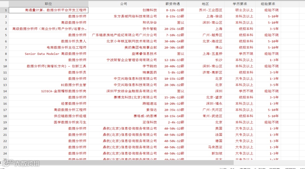Select job cell BI数据分析主管
The width and height of the screenshot is (305, 169).
tap(49, 85)
